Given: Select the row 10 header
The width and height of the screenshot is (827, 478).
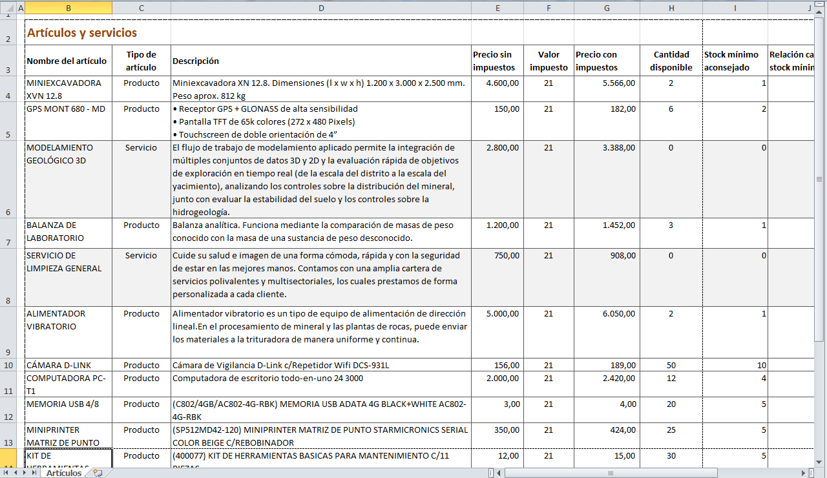Looking at the screenshot, I should pyautogui.click(x=8, y=365).
